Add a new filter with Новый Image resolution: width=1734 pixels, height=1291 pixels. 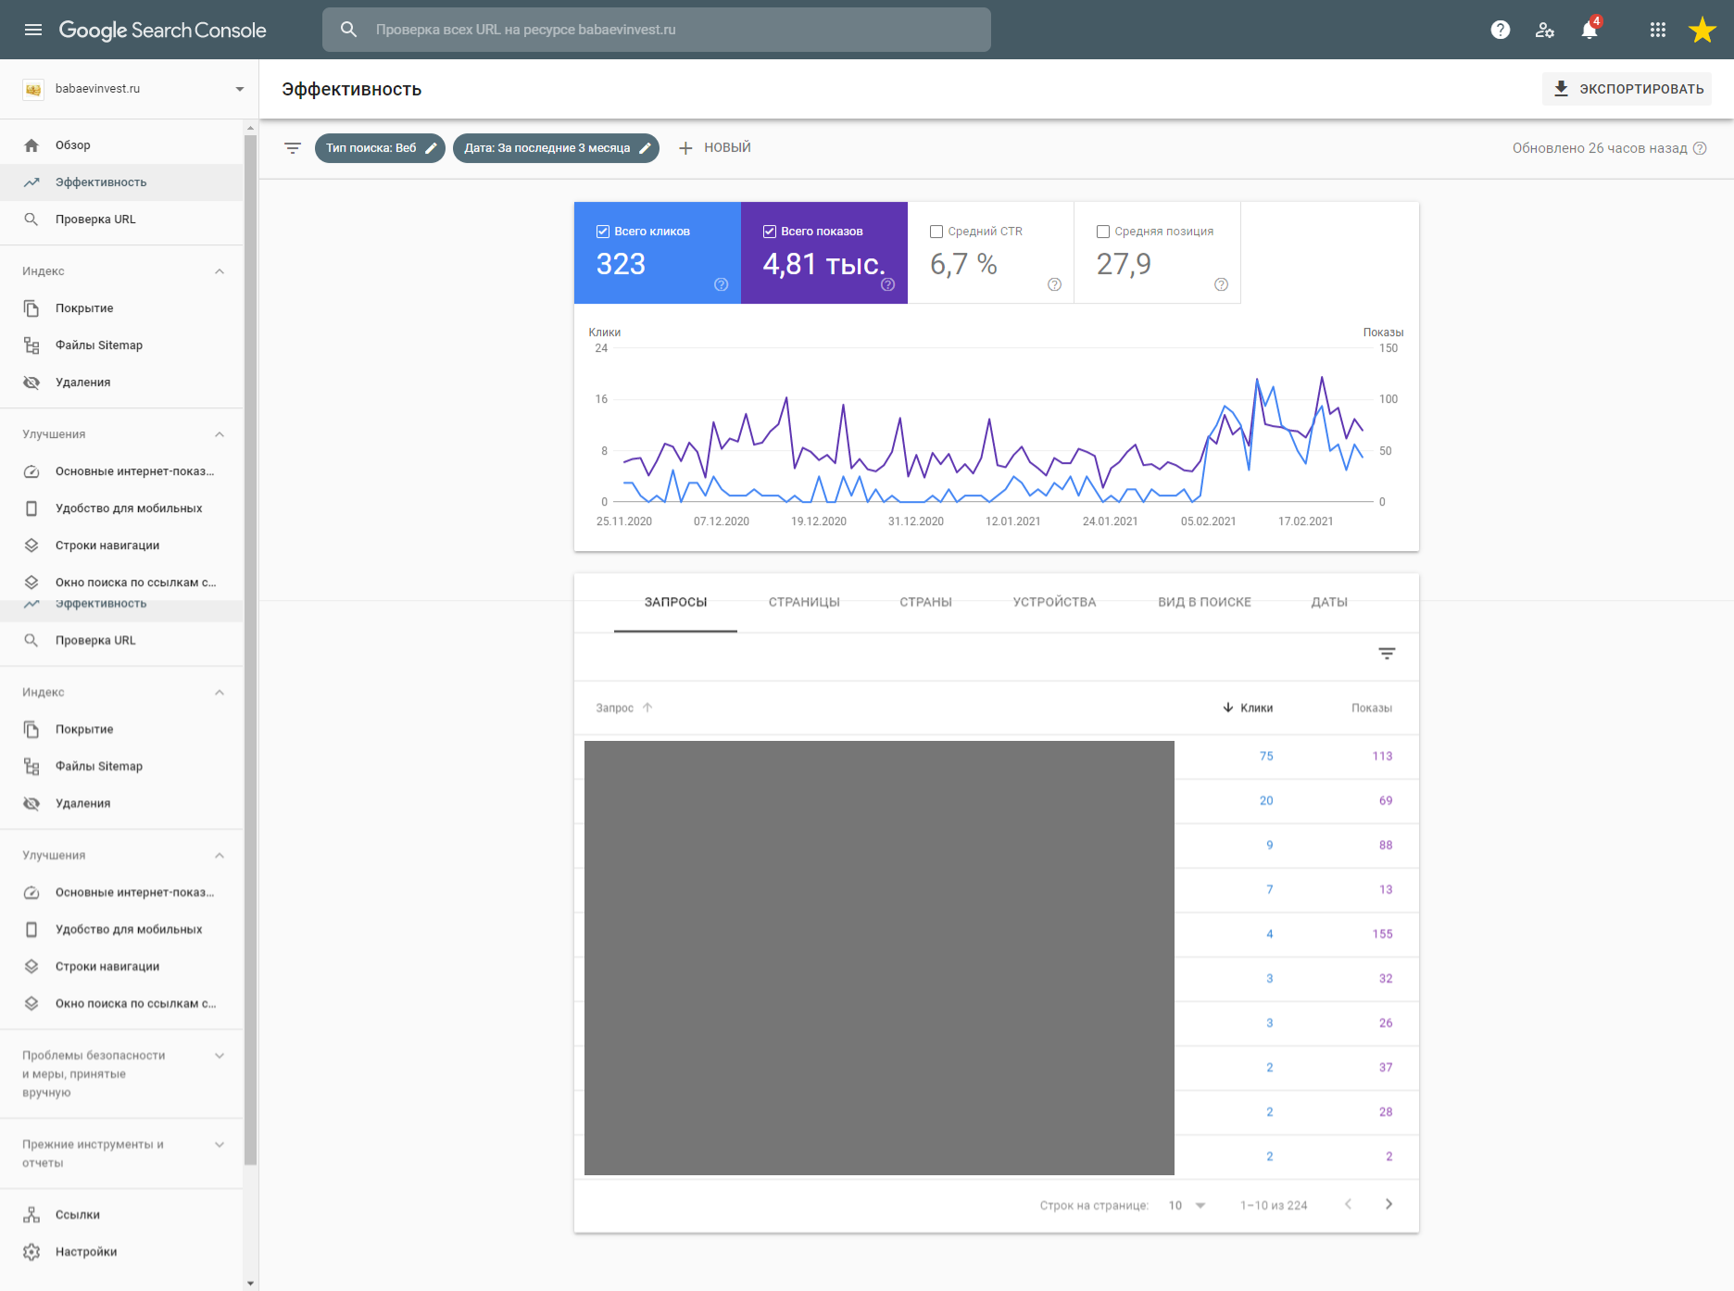click(714, 148)
